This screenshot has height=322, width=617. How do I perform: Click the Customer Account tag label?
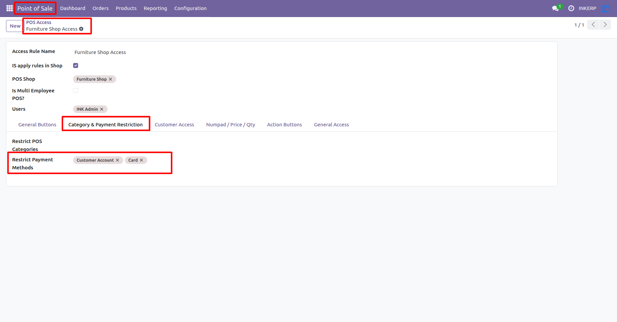95,160
